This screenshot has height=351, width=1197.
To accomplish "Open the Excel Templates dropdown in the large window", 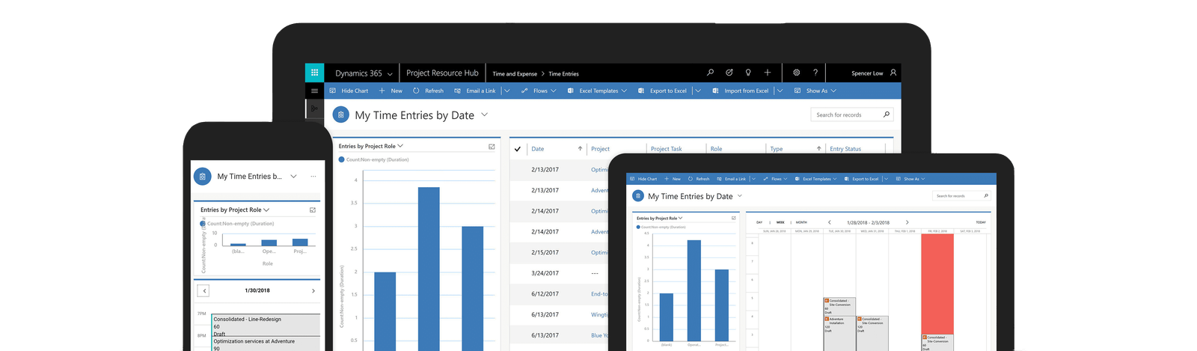I will 597,91.
